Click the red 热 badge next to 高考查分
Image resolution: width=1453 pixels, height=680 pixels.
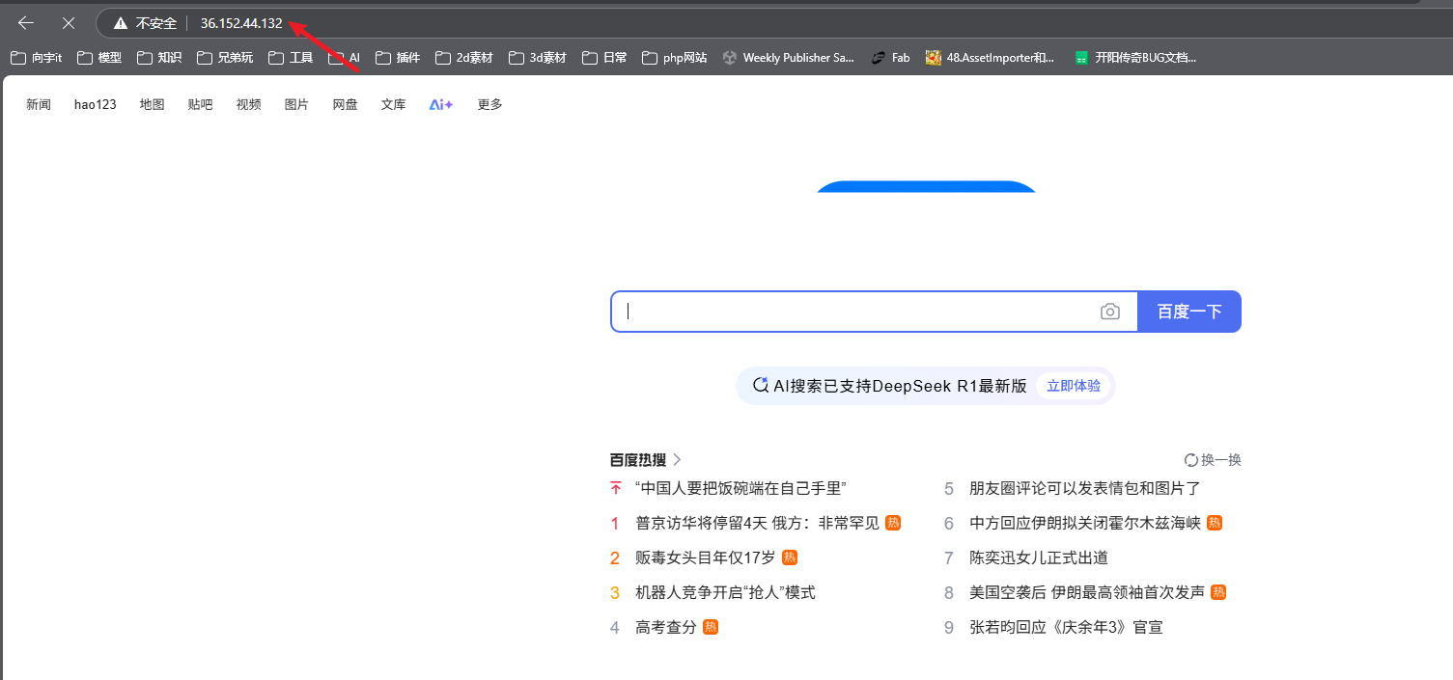click(x=712, y=627)
